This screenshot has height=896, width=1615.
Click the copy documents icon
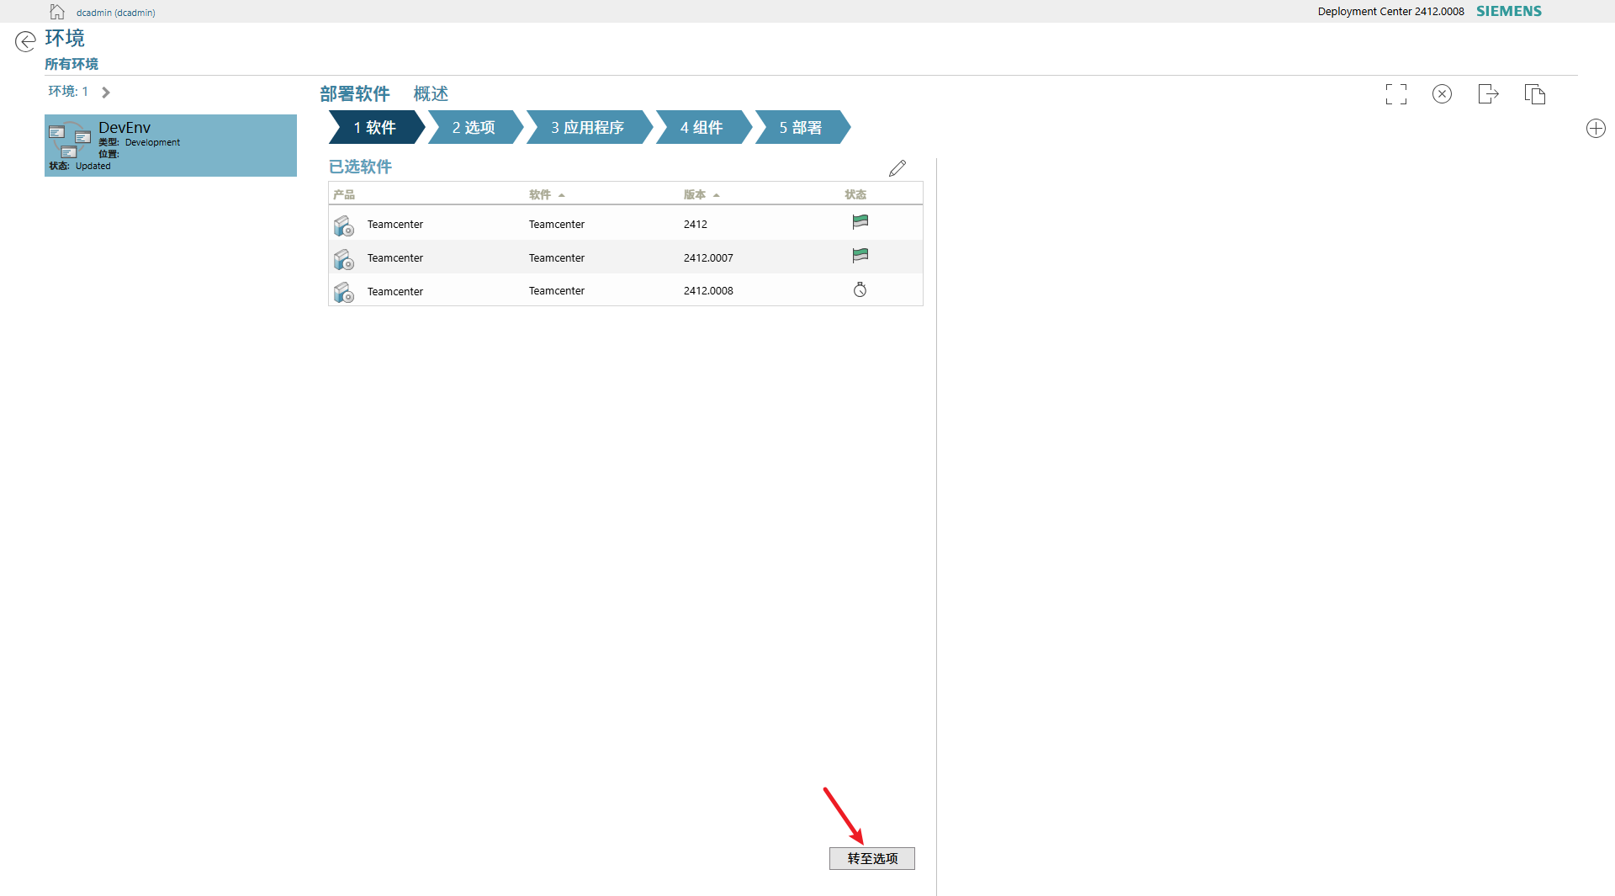(x=1534, y=94)
